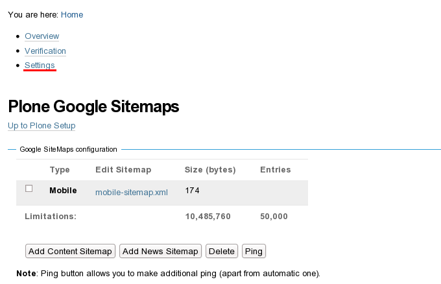Select the Settings tab
This screenshot has height=284, width=441.
[x=40, y=65]
